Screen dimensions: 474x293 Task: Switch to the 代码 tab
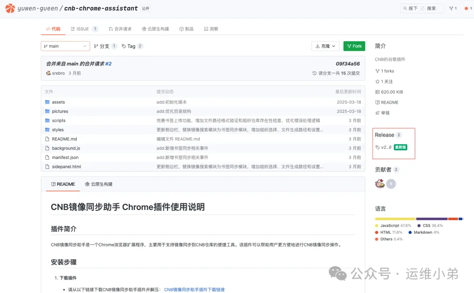click(53, 29)
